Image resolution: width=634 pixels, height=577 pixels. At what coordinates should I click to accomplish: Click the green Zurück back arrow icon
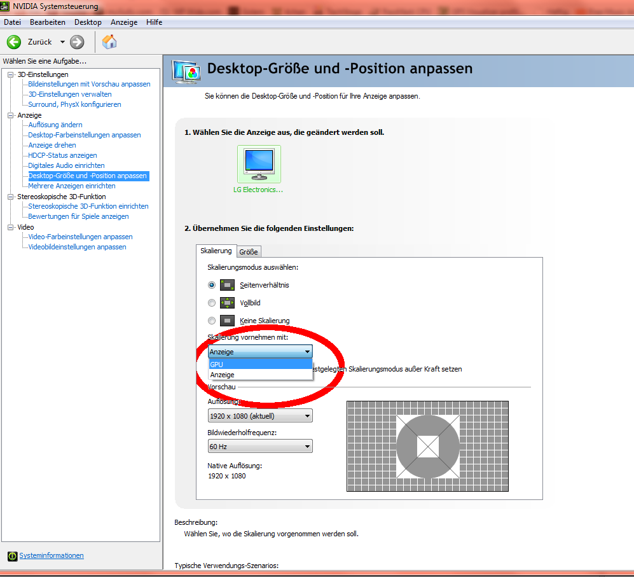14,42
